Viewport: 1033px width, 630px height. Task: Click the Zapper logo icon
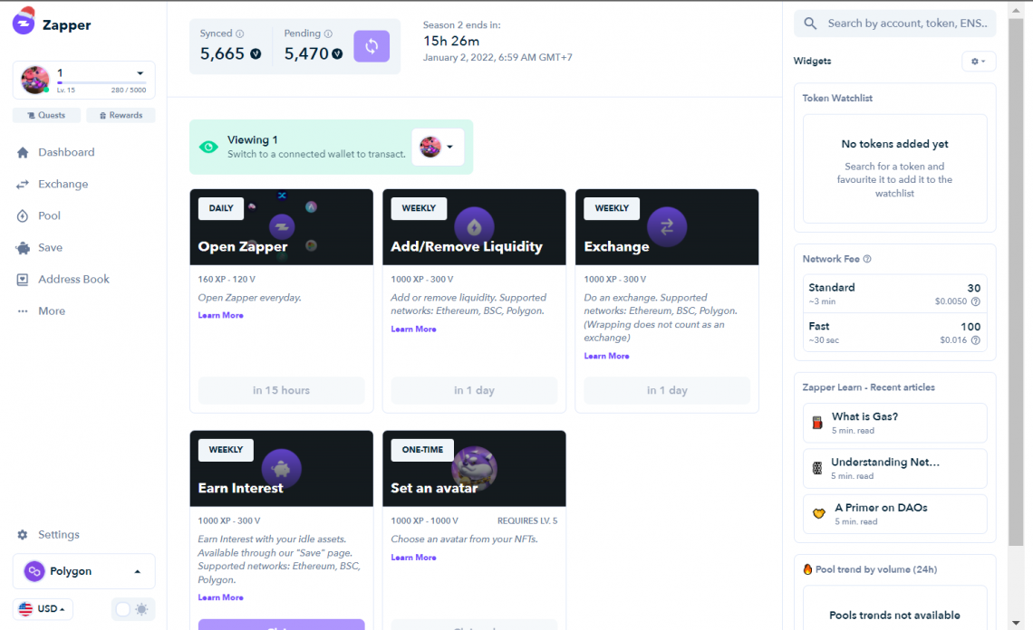point(24,21)
